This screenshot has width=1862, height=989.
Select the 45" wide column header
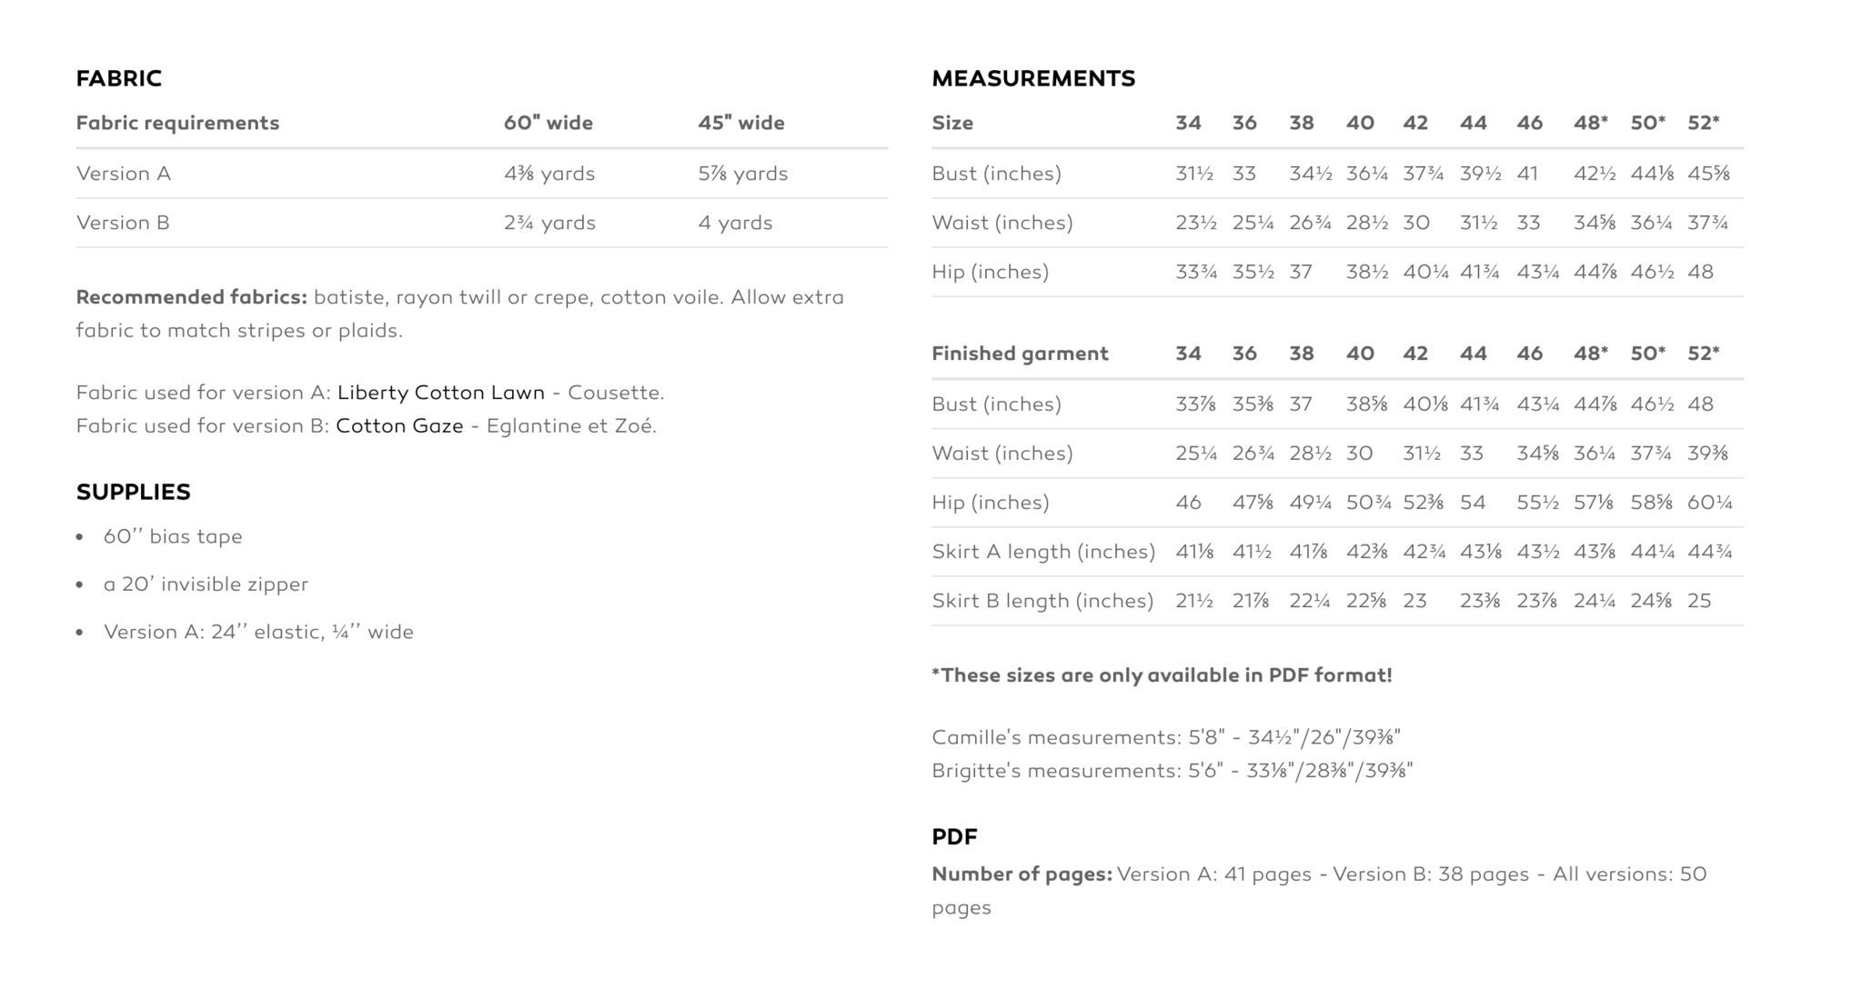[x=741, y=123]
